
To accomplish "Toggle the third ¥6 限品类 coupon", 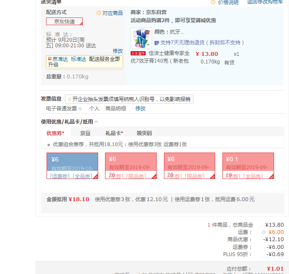I will [x=190, y=166].
